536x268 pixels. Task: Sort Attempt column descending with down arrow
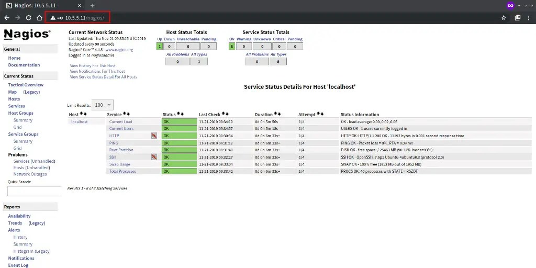point(322,114)
